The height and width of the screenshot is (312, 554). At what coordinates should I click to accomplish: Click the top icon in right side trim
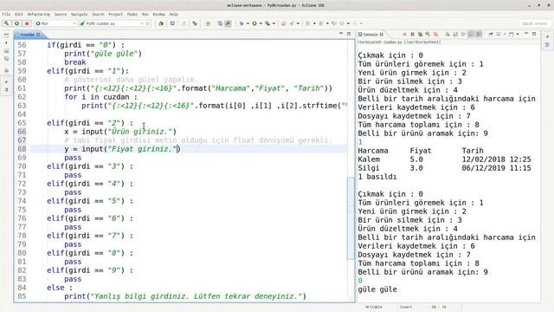547,36
